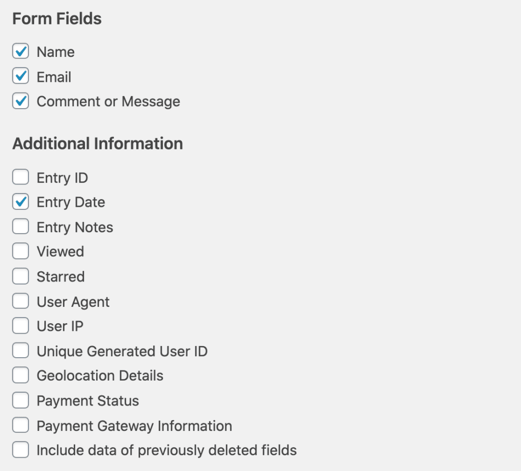
Task: Enable the Viewed checkbox
Action: pyautogui.click(x=20, y=251)
